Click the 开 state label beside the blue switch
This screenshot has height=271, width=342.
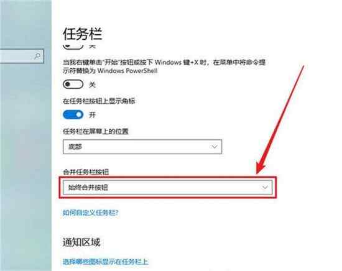point(92,115)
